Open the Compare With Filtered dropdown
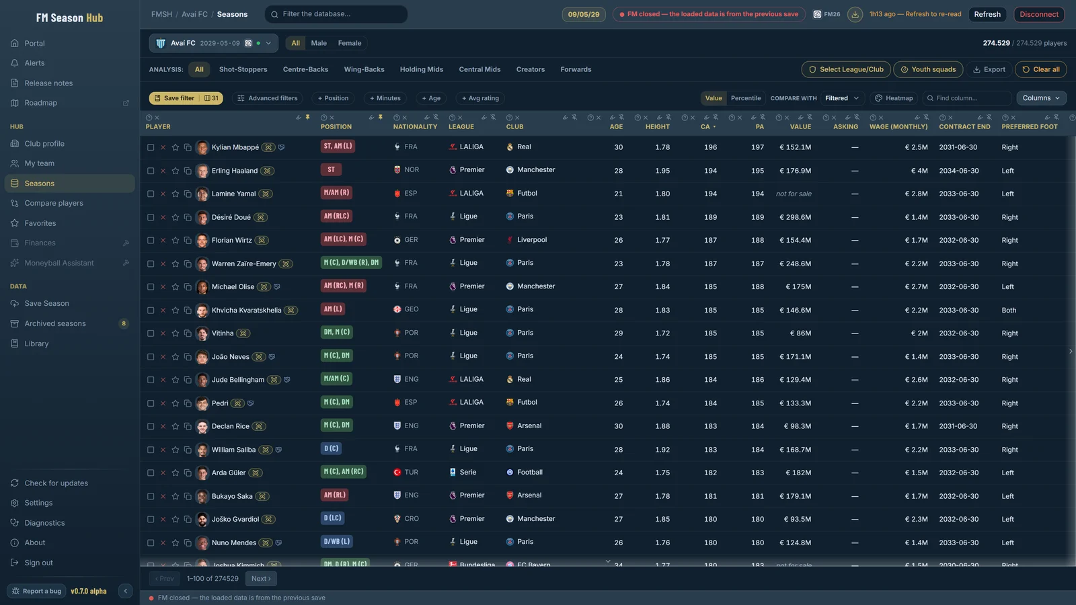This screenshot has height=605, width=1076. tap(842, 98)
